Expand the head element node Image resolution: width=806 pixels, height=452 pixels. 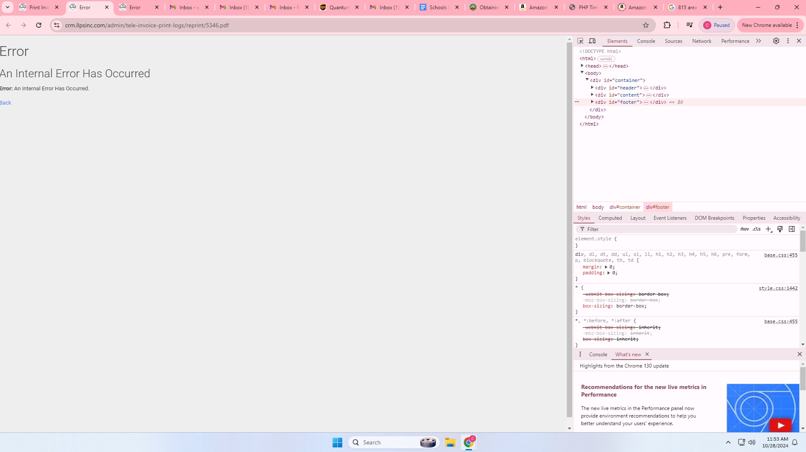click(582, 66)
